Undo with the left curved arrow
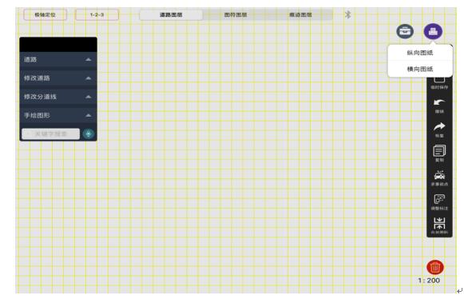The width and height of the screenshot is (464, 307). tap(439, 106)
